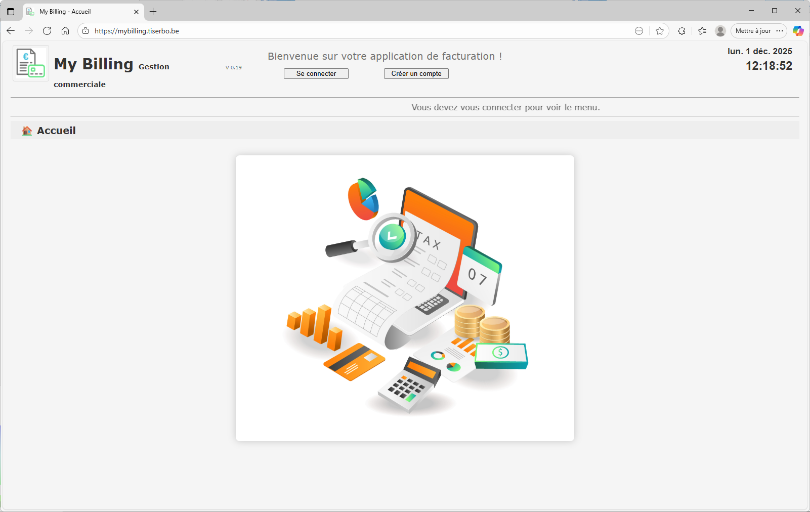Screen dimensions: 810x512
Task: Click the user profile avatar icon
Action: click(x=720, y=31)
